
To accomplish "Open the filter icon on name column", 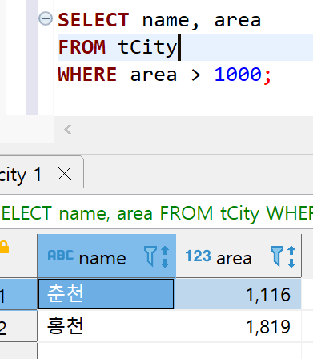I will pyautogui.click(x=150, y=256).
